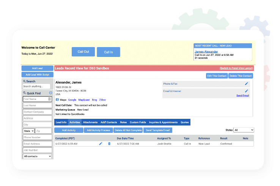Click the Assigned To column header

164,139
